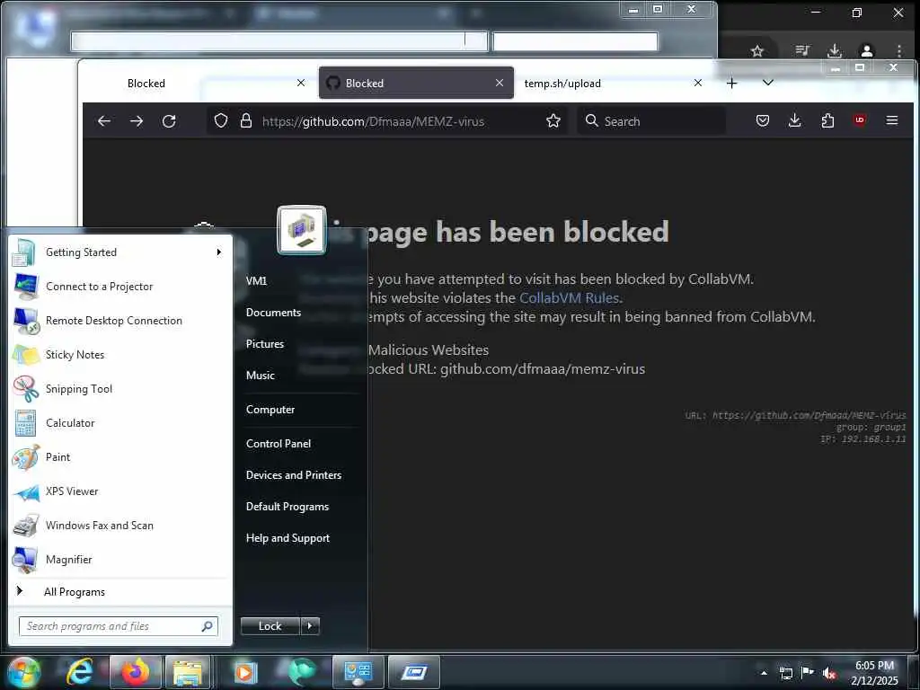Open the CollabVM Rules link
920x690 pixels.
click(x=569, y=297)
